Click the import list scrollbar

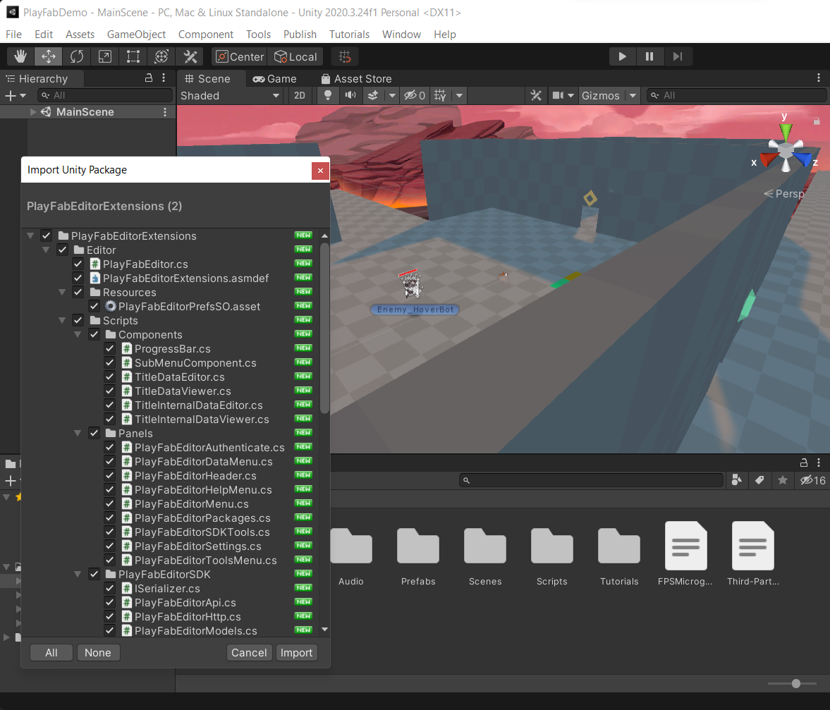click(x=324, y=328)
